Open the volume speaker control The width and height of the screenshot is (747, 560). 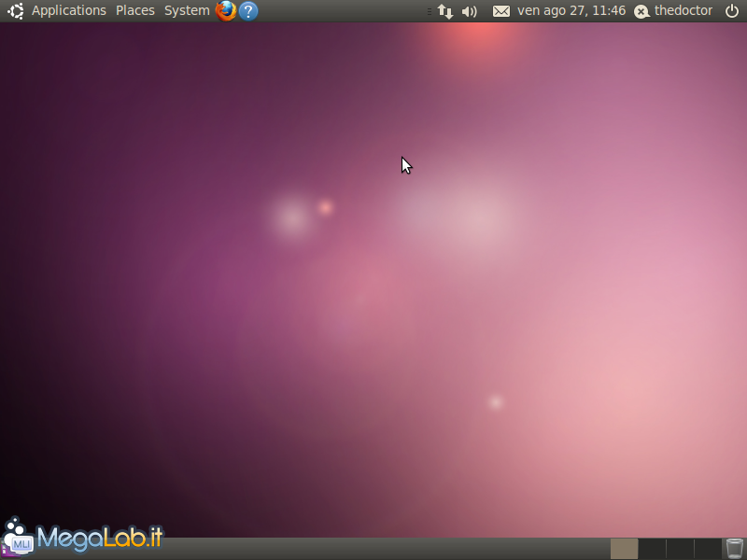coord(470,11)
